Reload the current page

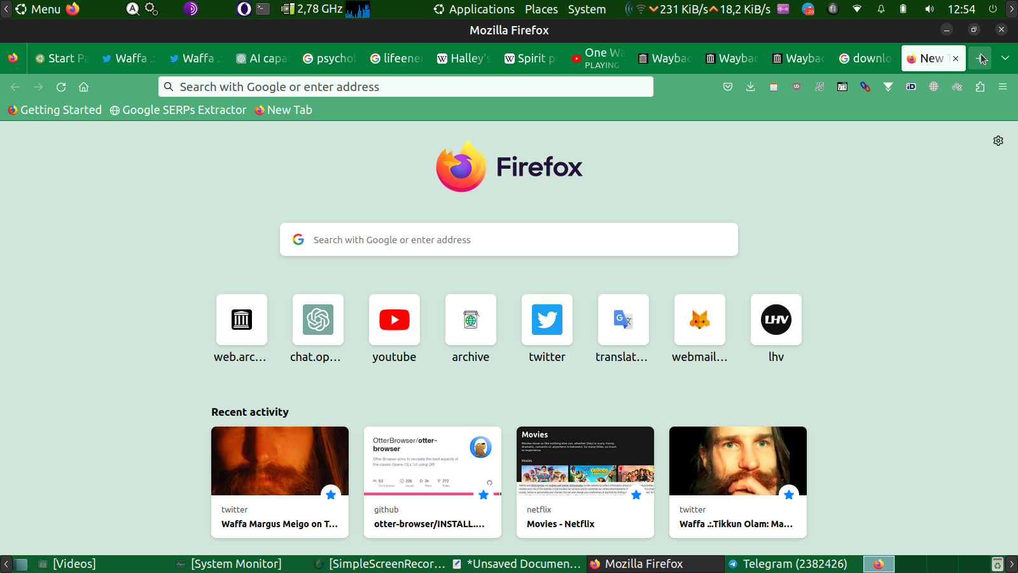(61, 87)
